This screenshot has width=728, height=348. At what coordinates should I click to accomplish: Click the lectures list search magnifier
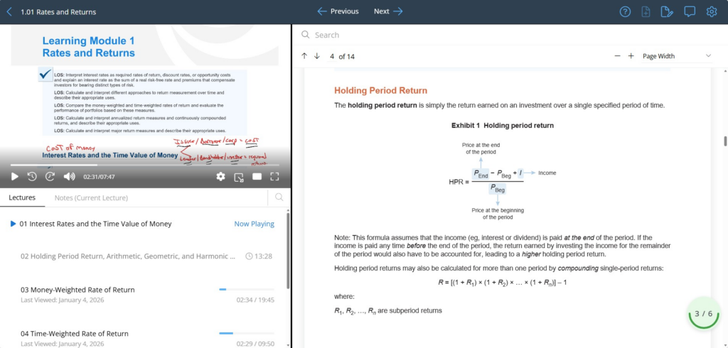coord(279,197)
